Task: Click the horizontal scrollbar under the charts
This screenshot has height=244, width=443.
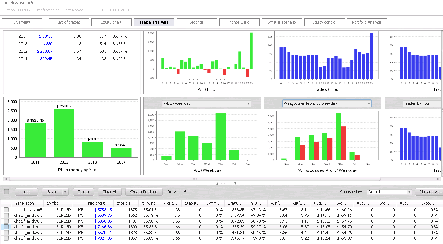Action: pyautogui.click(x=195, y=179)
